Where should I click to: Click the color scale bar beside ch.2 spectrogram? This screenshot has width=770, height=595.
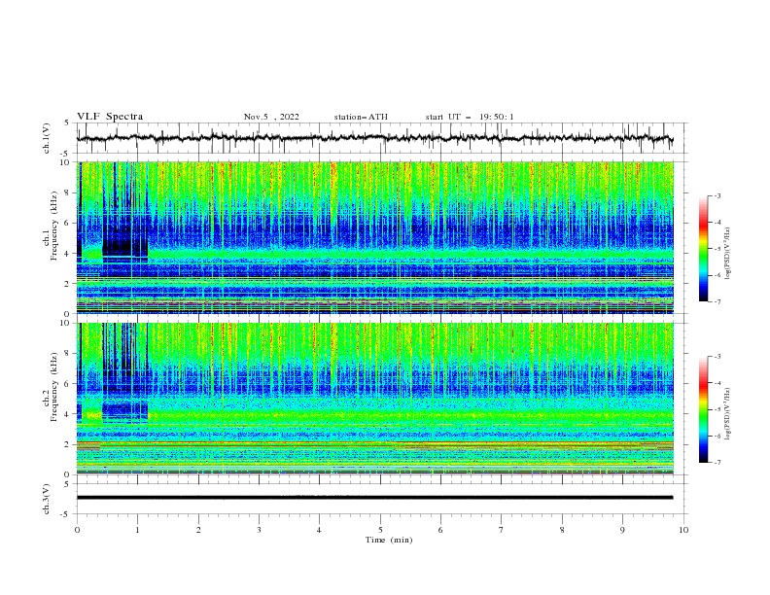click(704, 409)
